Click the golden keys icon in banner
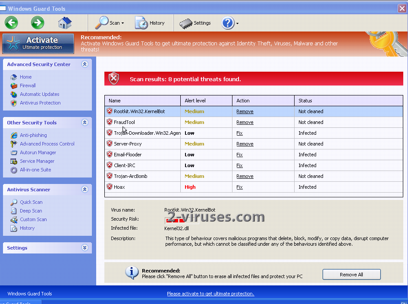 click(386, 44)
